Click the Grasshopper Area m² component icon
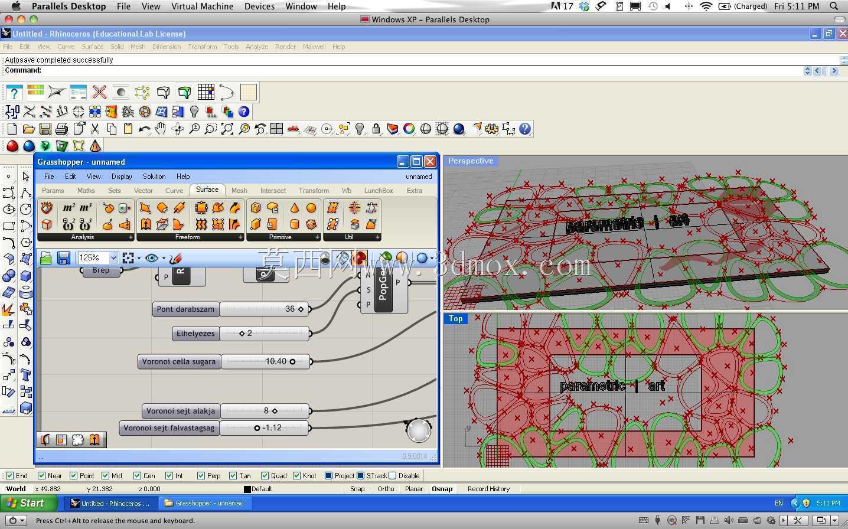848x529 pixels. click(x=69, y=208)
